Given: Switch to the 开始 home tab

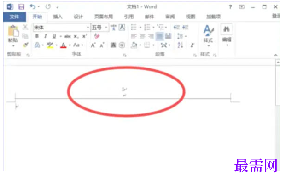Looking at the screenshot, I should pyautogui.click(x=37, y=17).
